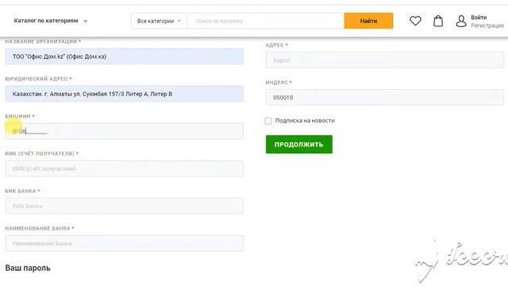The height and width of the screenshot is (286, 508).
Task: Click the 'Индекс' field with 050018
Action: click(384, 97)
